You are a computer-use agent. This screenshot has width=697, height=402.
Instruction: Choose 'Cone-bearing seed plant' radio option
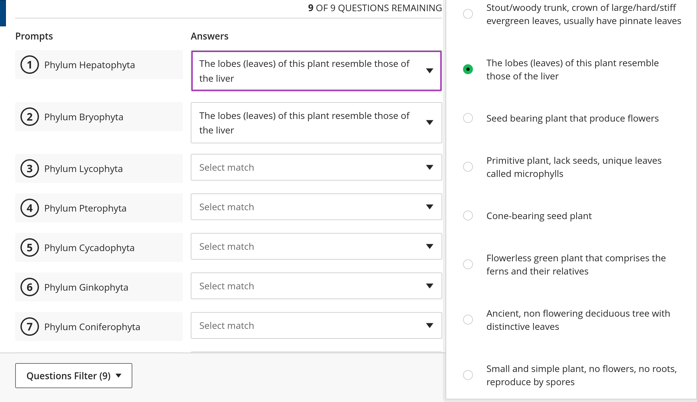click(x=468, y=215)
